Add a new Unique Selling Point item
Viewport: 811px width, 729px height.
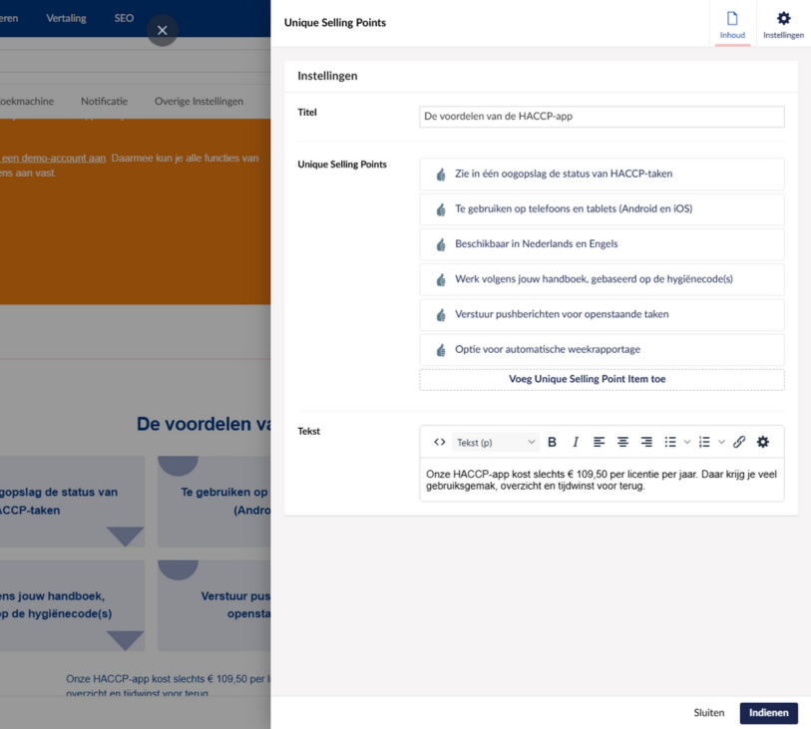pyautogui.click(x=602, y=379)
